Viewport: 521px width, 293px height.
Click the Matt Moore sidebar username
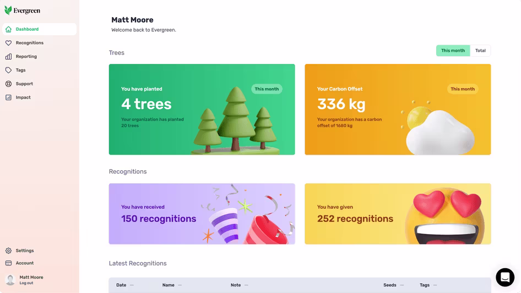click(31, 278)
